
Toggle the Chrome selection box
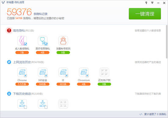25,76
